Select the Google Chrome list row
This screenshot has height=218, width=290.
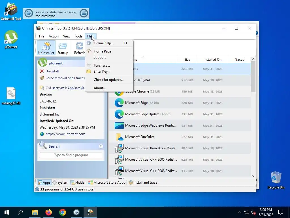pos(180,91)
